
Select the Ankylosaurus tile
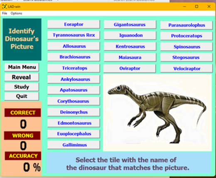pos(74,79)
